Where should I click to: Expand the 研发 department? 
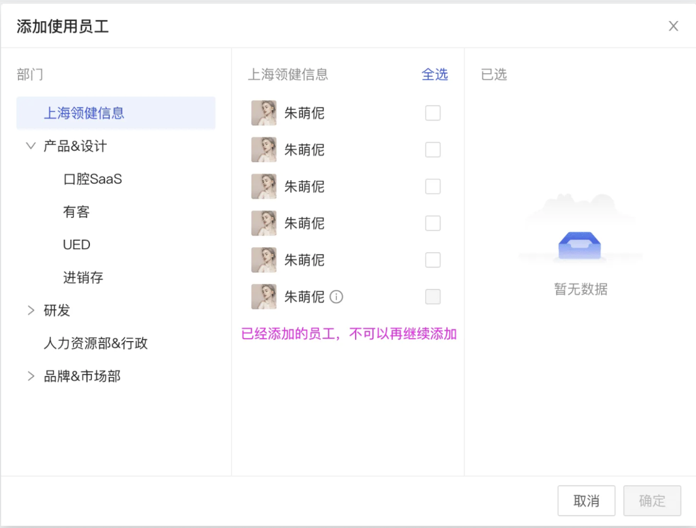point(30,311)
